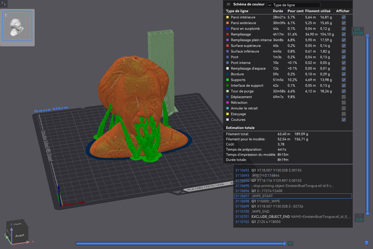The height and width of the screenshot is (249, 373).
Task: Click the Avant face of view cube
Action: point(20,235)
